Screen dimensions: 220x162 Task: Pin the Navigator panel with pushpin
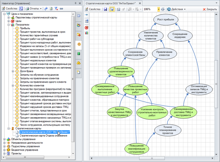tap(76, 3)
